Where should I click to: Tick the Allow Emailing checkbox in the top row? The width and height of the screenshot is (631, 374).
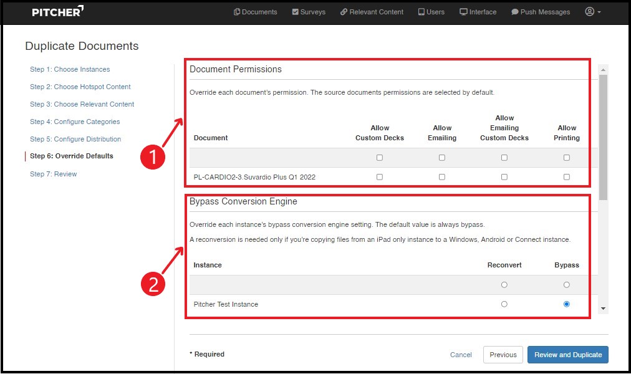pyautogui.click(x=442, y=158)
